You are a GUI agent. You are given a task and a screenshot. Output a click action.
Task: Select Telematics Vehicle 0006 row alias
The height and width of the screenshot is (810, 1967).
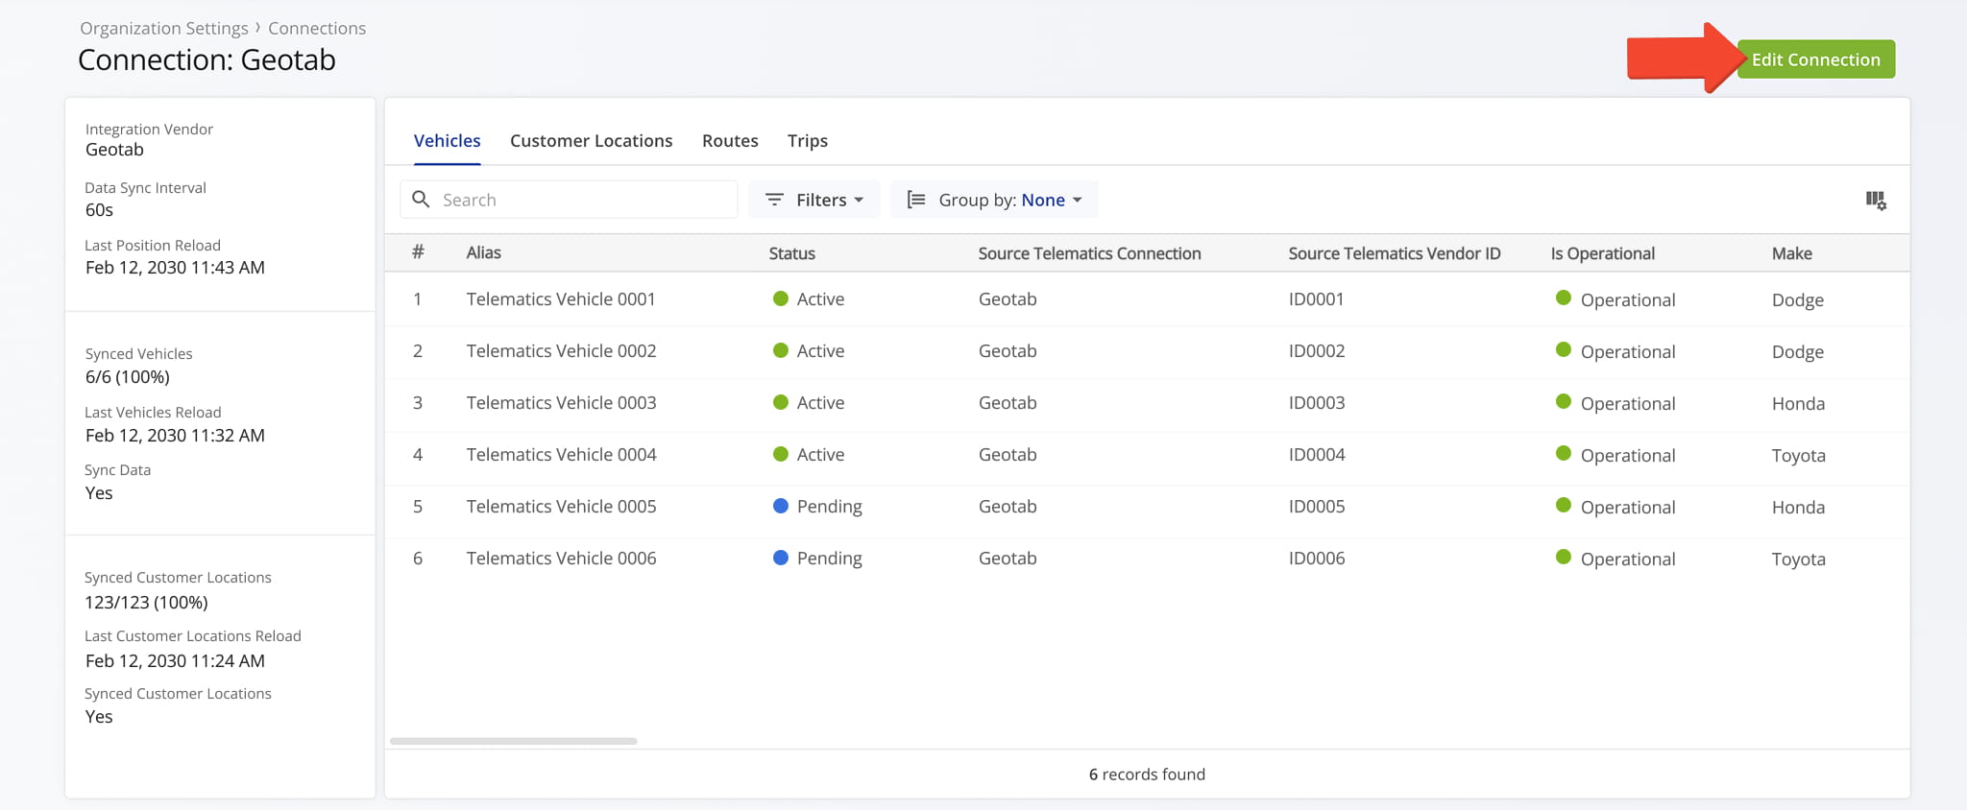(x=561, y=559)
